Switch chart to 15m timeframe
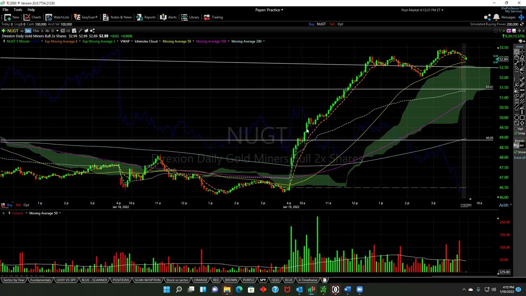The height and width of the screenshot is (296, 526). [36, 31]
